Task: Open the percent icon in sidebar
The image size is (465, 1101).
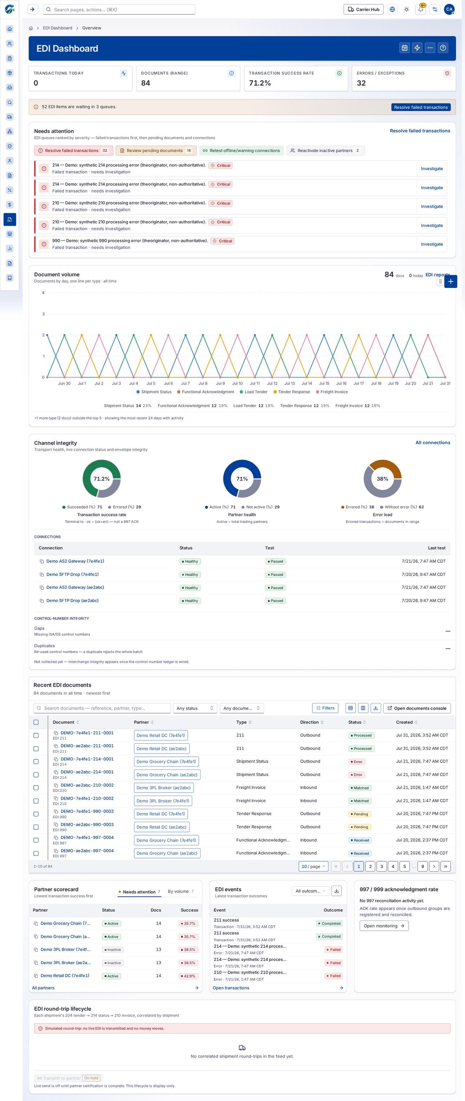Action: pyautogui.click(x=10, y=190)
